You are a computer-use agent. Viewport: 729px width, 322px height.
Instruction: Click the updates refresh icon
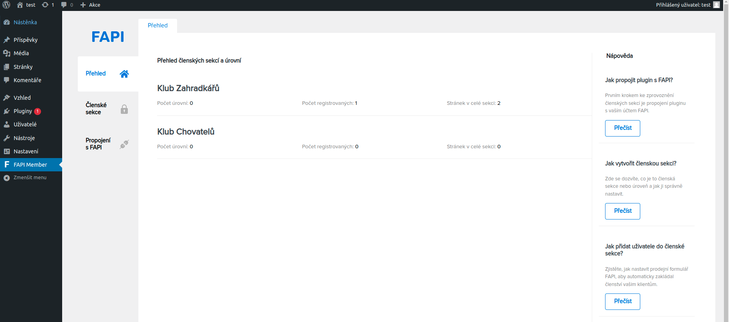tap(45, 5)
